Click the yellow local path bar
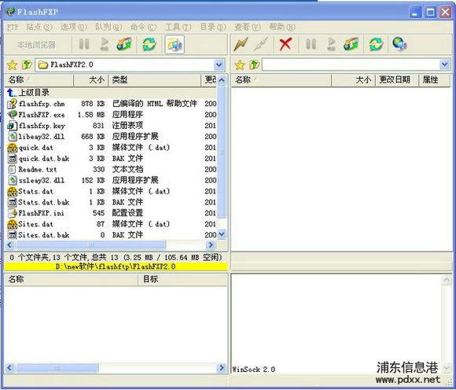This screenshot has width=456, height=390. tap(116, 267)
